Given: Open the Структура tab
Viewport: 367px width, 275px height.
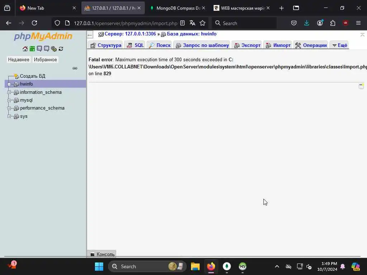Looking at the screenshot, I should [x=106, y=45].
